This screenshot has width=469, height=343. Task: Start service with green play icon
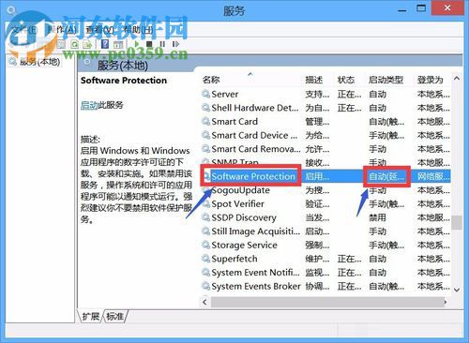(137, 44)
